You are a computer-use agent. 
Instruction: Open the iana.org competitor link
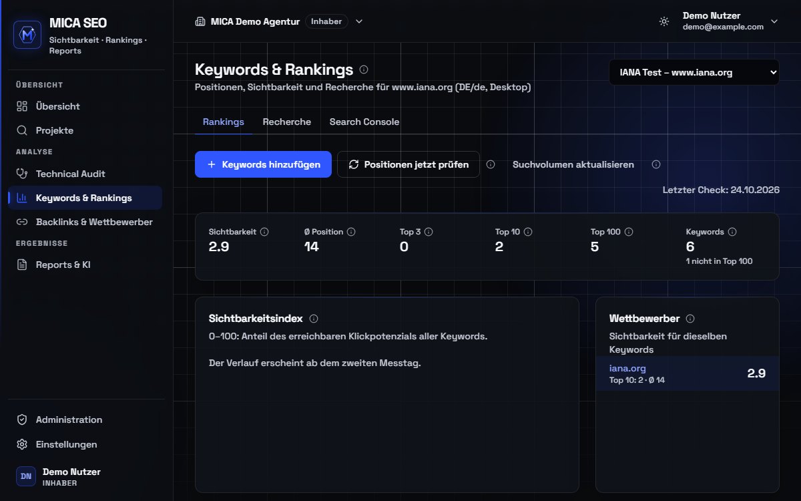tap(627, 368)
